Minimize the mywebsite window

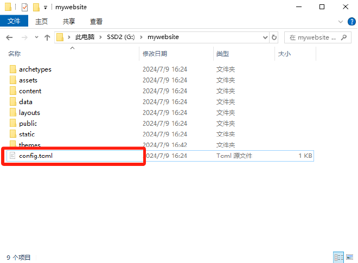pos(299,7)
